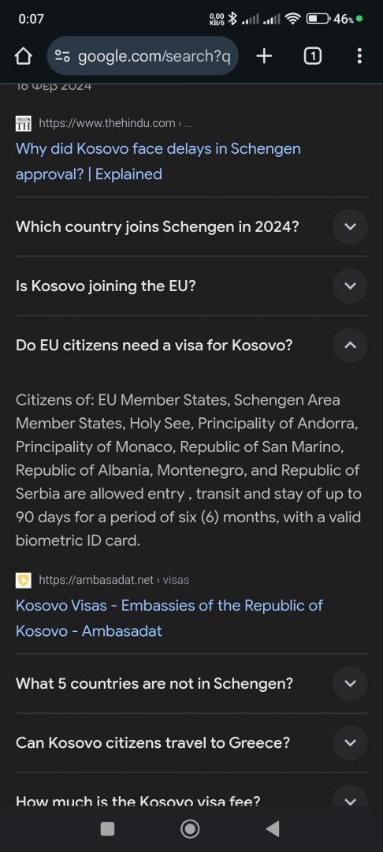Viewport: 383px width, 852px height.
Task: Click The Hindu favicon icon
Action: [x=24, y=123]
